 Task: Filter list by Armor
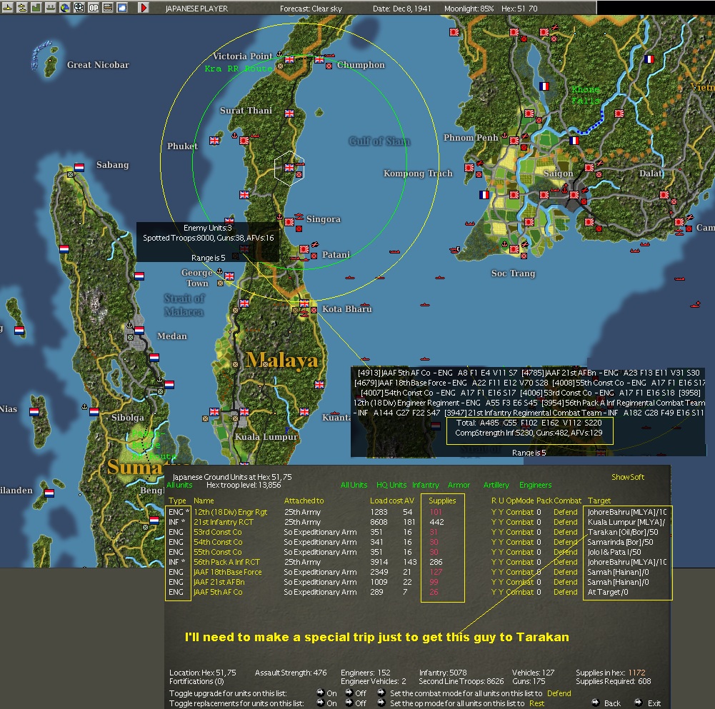click(459, 485)
